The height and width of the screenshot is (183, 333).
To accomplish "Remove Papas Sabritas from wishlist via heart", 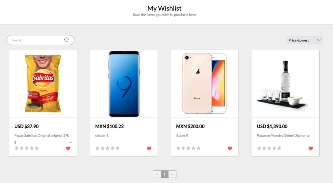I will 68,148.
